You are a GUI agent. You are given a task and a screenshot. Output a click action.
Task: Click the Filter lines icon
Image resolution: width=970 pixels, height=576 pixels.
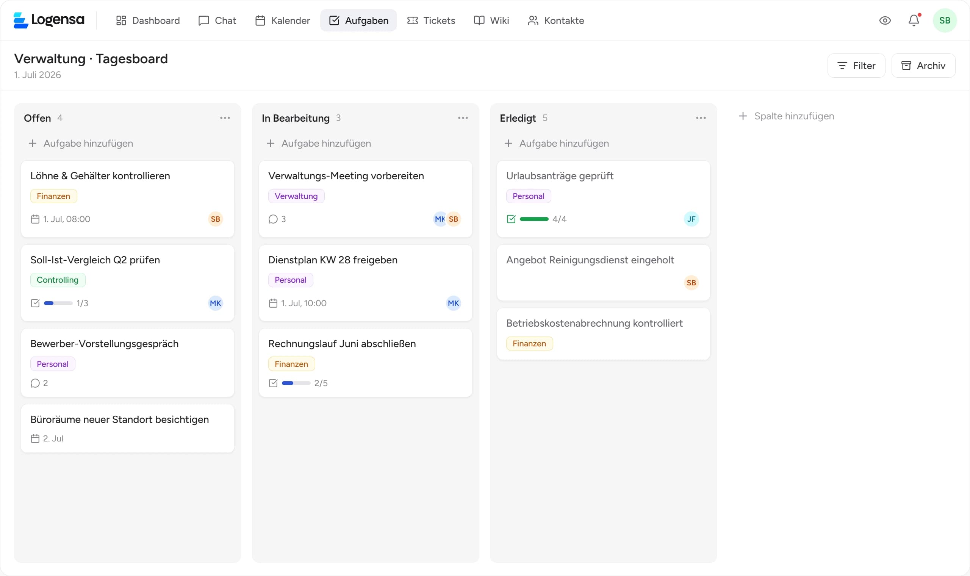click(x=842, y=66)
